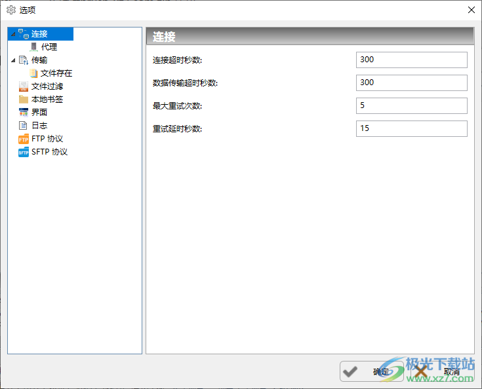Open the 文件存在 settings page
Screen dimensions: 482x389
(x=56, y=73)
